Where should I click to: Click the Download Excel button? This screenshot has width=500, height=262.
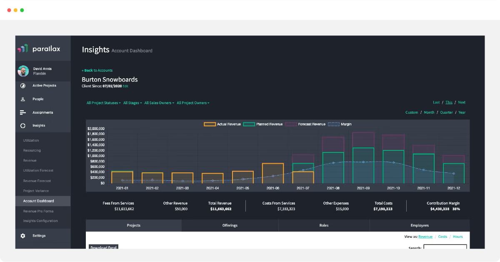click(x=103, y=247)
